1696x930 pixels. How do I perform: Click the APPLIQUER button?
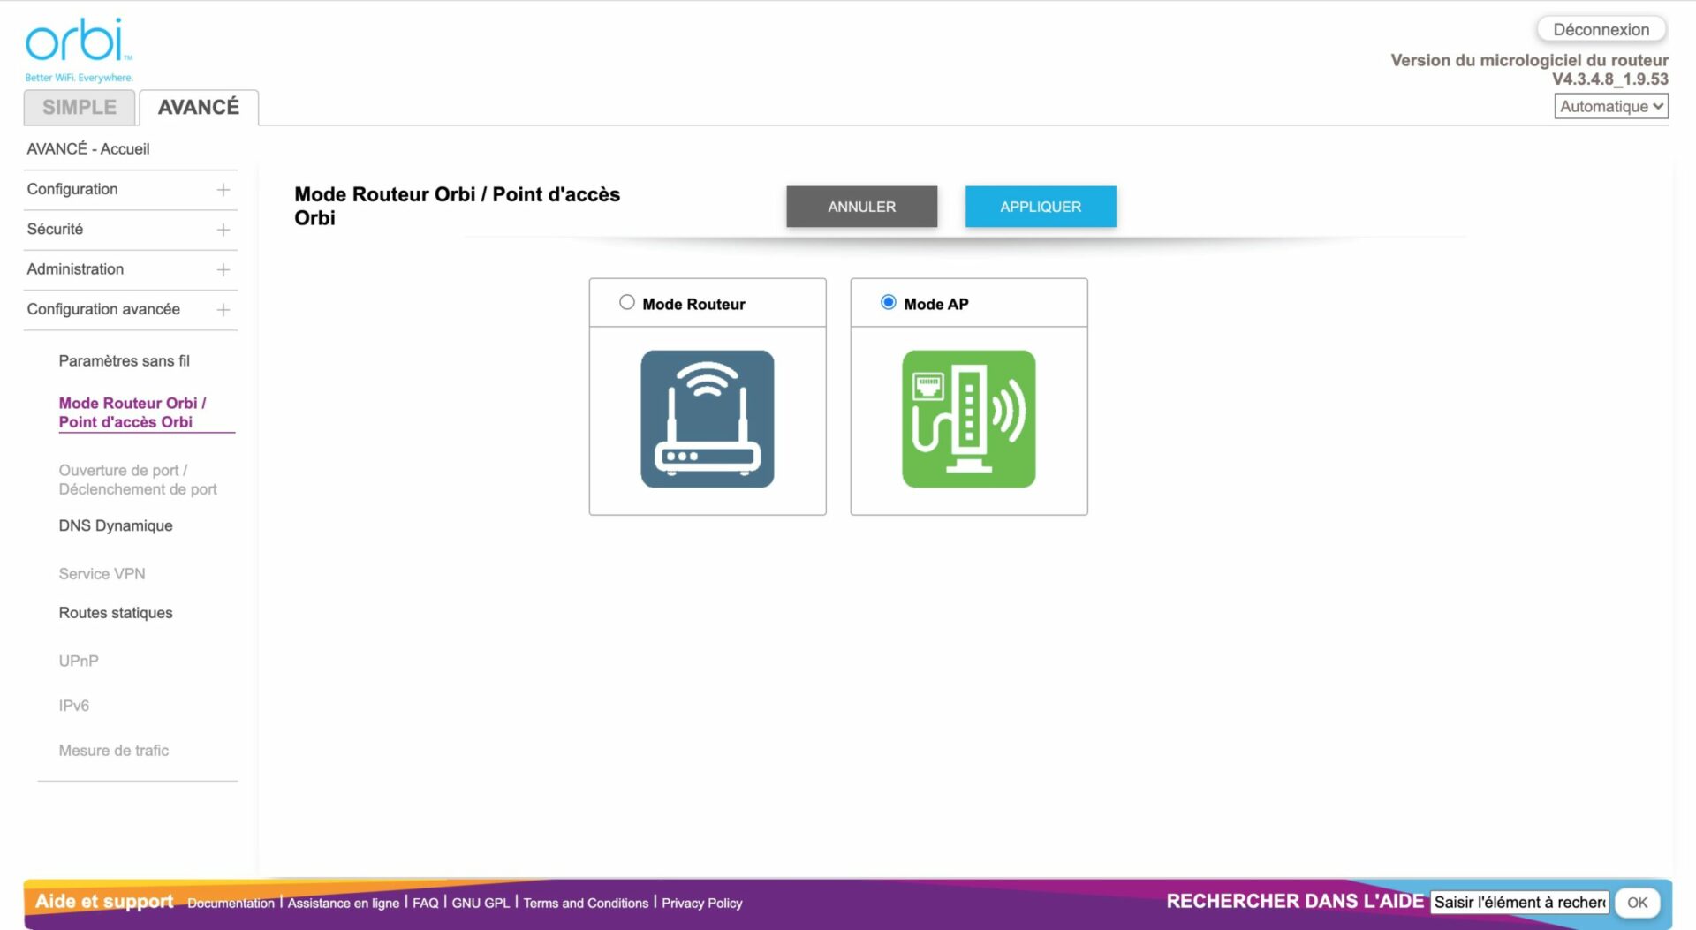[x=1041, y=207]
